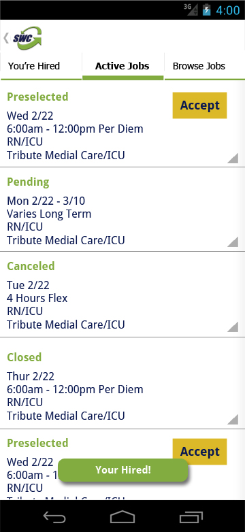Open the Pending Mon 2/22 - 3/10 job

tap(122, 210)
